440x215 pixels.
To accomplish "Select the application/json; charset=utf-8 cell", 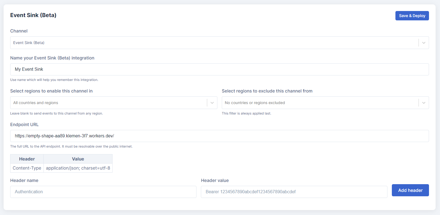I will pyautogui.click(x=78, y=168).
